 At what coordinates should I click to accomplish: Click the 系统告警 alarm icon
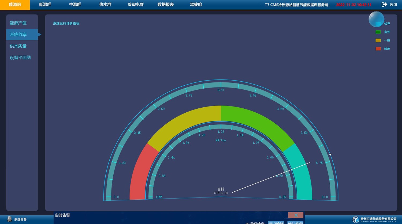tap(10, 219)
